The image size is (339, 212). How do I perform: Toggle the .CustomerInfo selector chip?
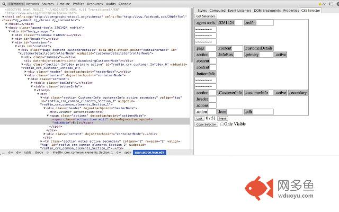tap(230, 93)
